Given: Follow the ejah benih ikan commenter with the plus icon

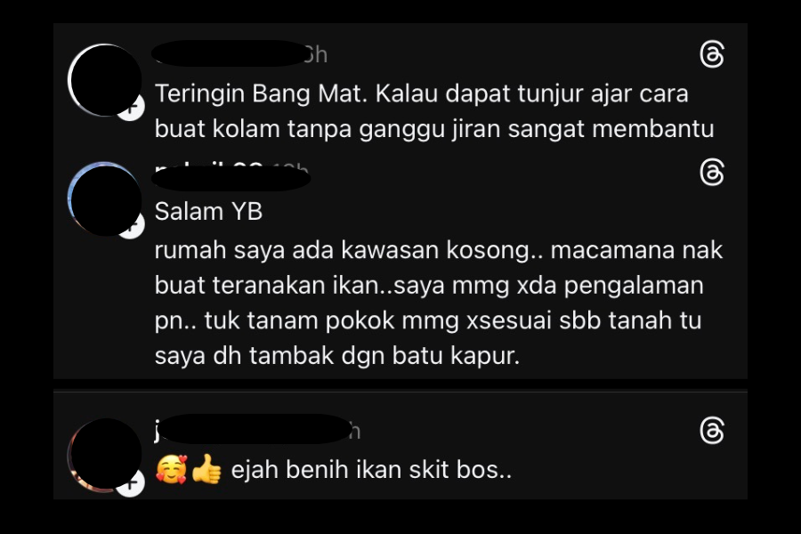Looking at the screenshot, I should [131, 483].
